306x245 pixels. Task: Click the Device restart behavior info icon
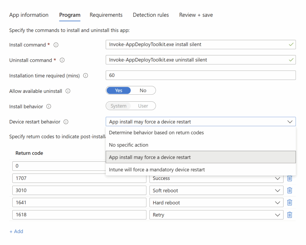[66, 122]
